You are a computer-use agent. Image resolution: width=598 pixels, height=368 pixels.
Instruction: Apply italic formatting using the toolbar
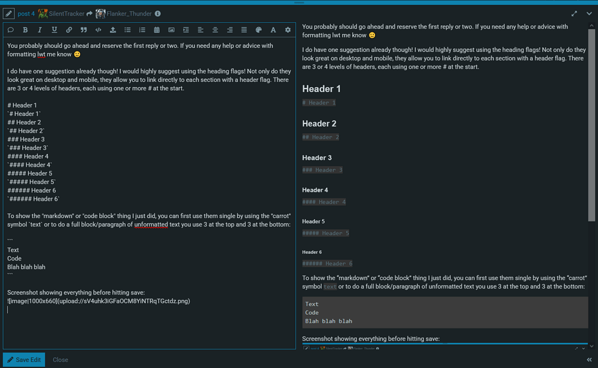coord(39,30)
